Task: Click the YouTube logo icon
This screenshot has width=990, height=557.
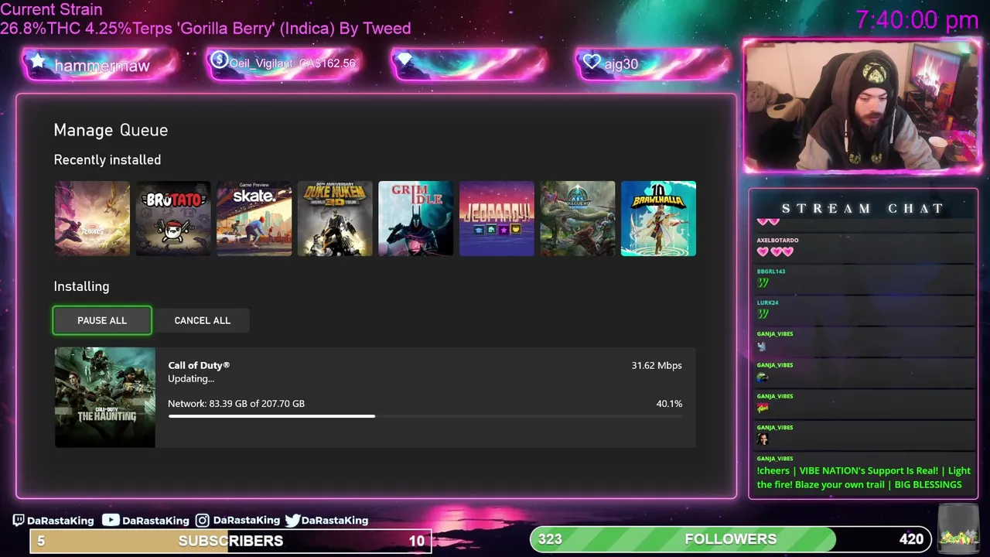Action: click(111, 520)
